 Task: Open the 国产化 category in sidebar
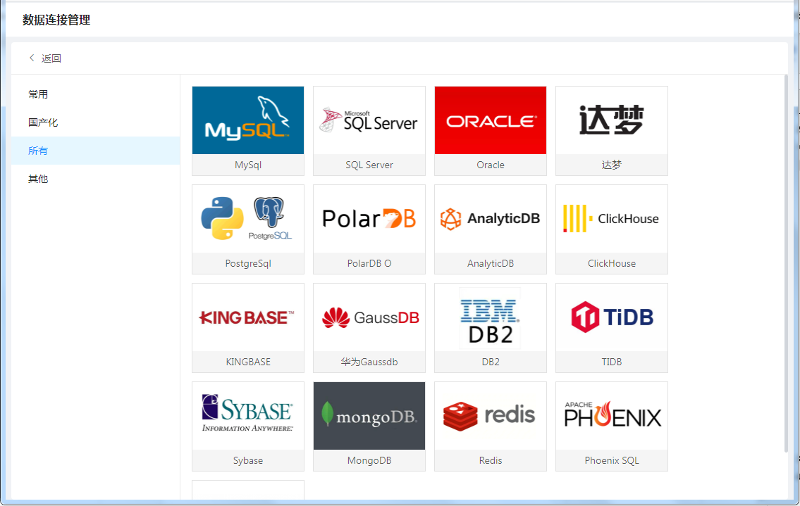coord(43,122)
